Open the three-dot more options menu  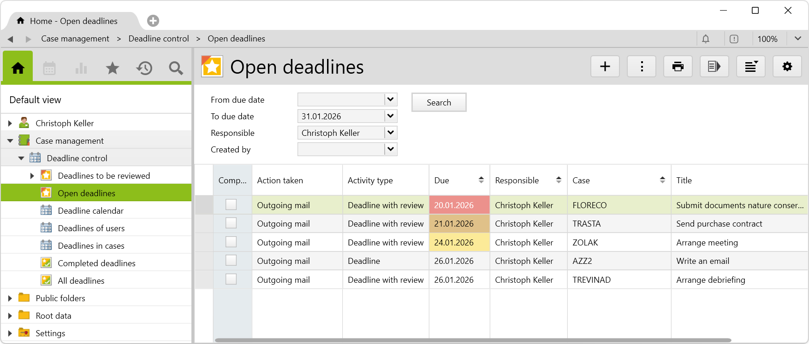click(642, 67)
